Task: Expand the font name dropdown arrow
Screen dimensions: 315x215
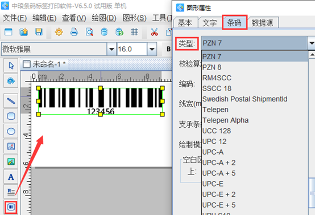Action: click(x=111, y=49)
